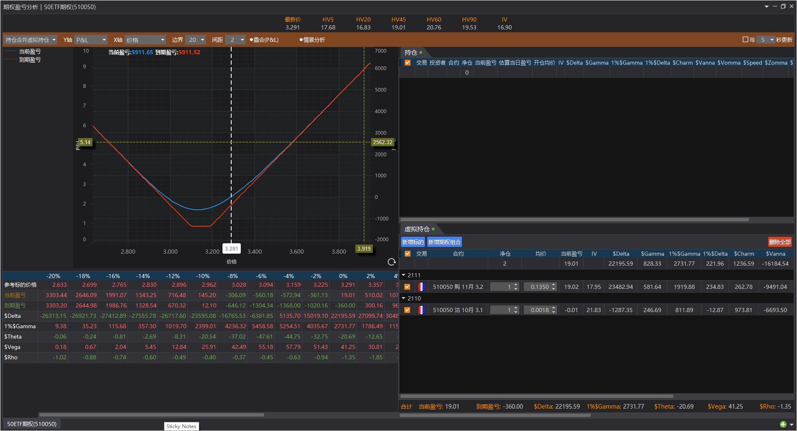Click trade direction icon for 沽 10月 3.1
This screenshot has height=431, width=797.
tap(421, 310)
